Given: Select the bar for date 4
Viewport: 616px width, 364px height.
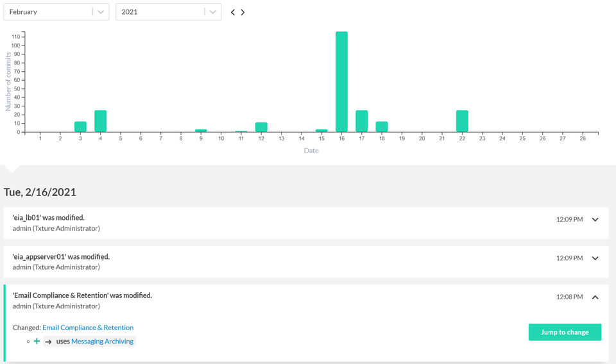Looking at the screenshot, I should 100,121.
